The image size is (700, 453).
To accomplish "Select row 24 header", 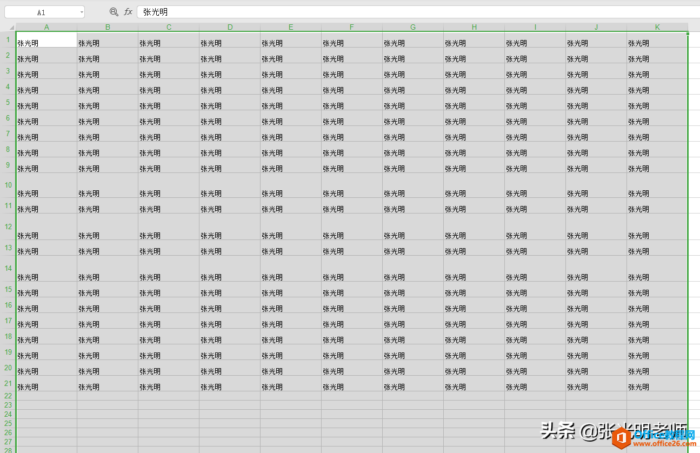I will coord(8,414).
